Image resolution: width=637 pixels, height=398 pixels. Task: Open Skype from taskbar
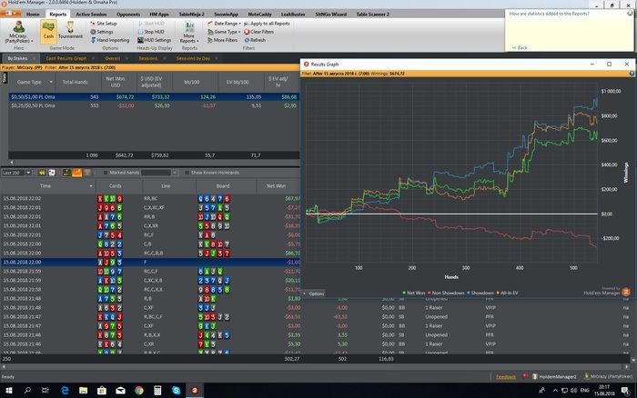coord(176,391)
